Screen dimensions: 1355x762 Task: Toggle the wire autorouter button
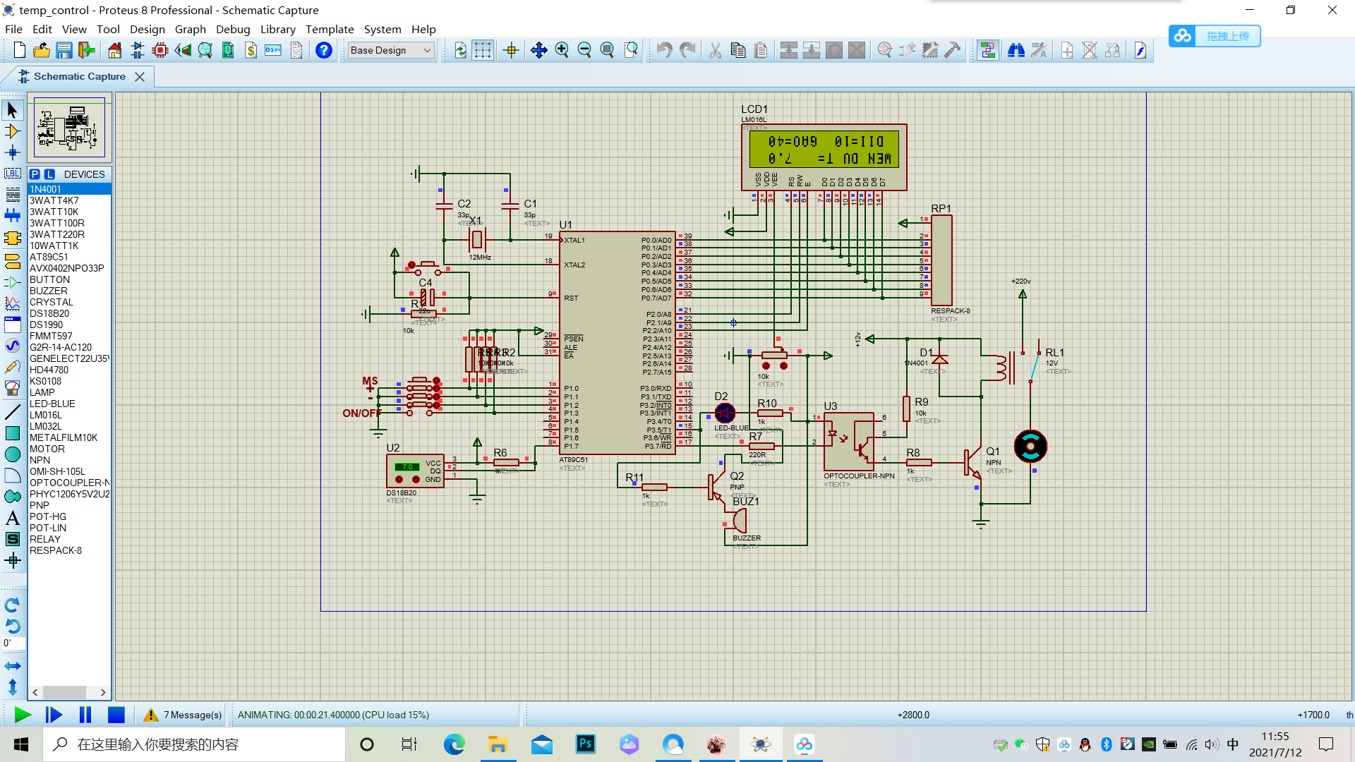tap(987, 50)
